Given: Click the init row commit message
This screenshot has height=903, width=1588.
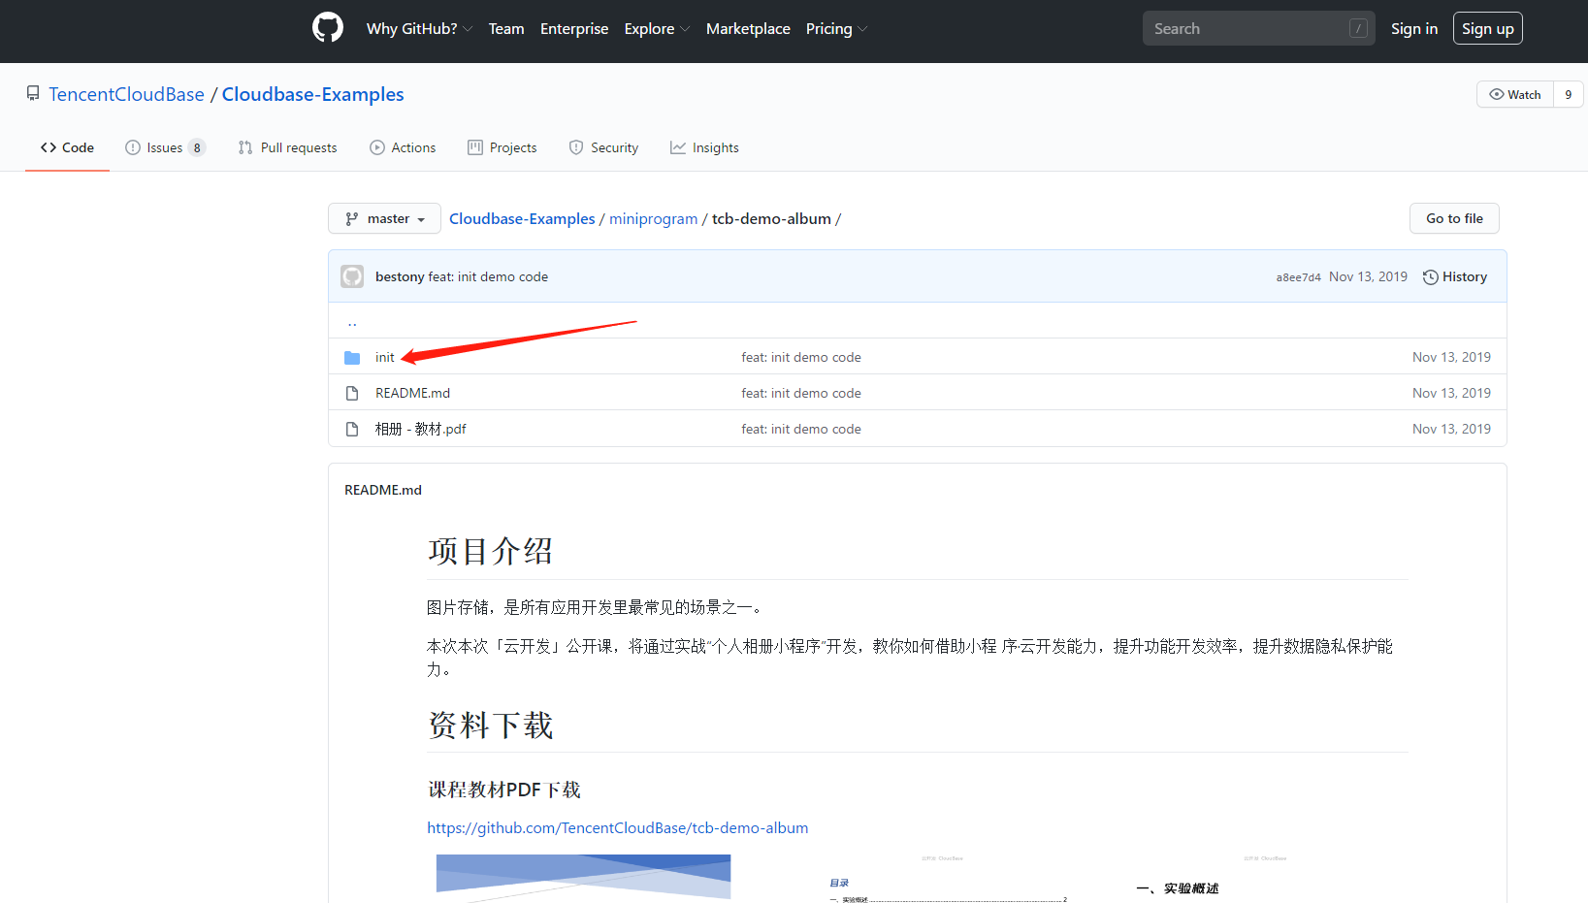Looking at the screenshot, I should (801, 357).
